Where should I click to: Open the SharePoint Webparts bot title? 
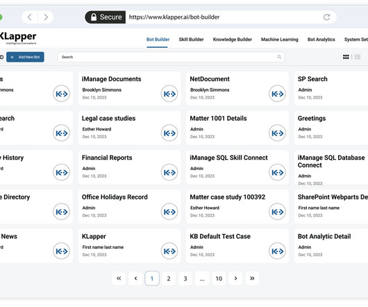[x=333, y=197]
